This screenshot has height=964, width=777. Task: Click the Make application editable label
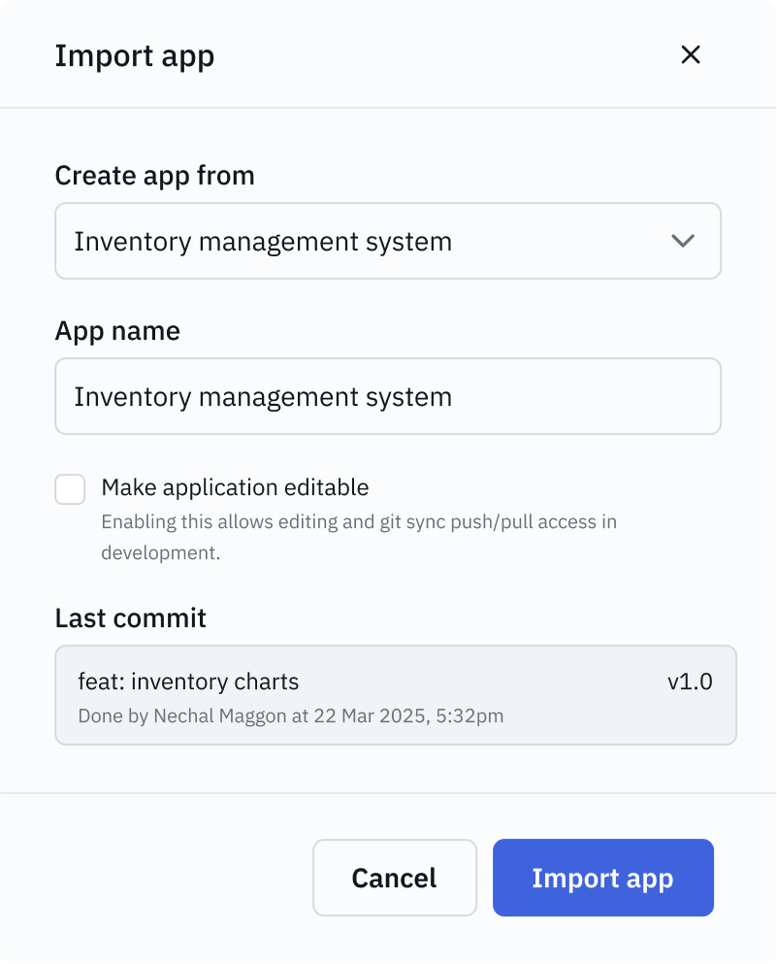(235, 487)
